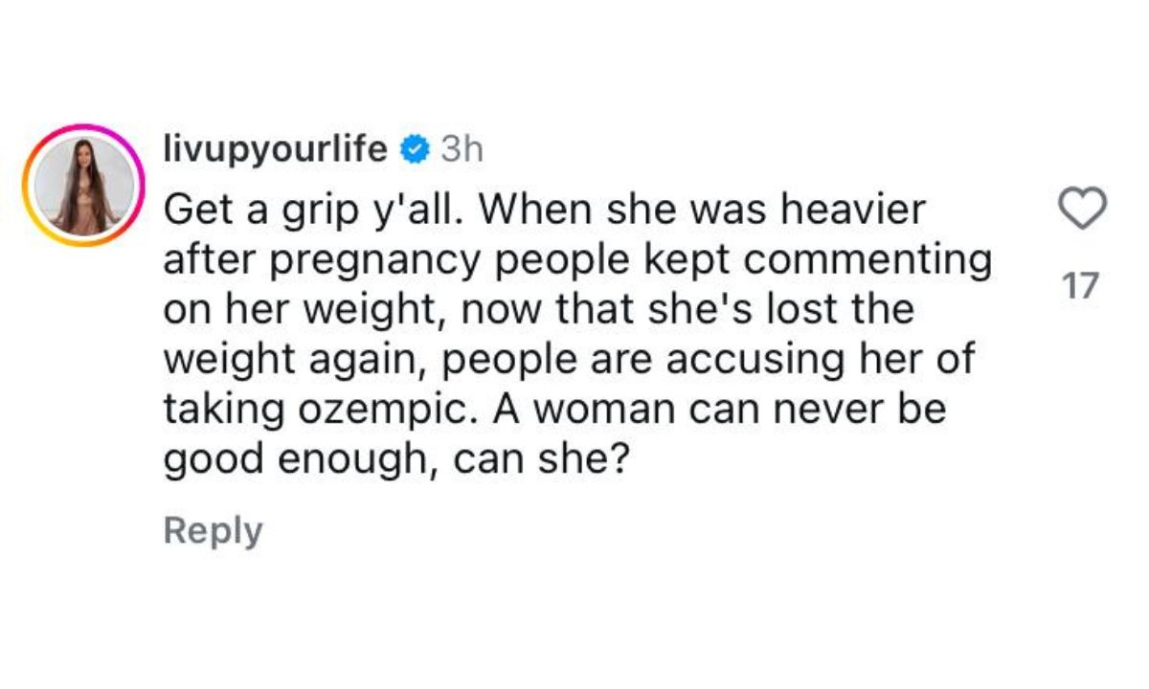
Task: Click the words "people kept commenting"
Action: point(730,260)
